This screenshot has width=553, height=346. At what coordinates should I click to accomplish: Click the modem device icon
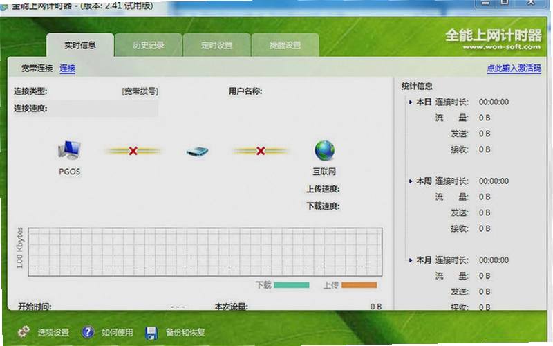click(x=197, y=152)
